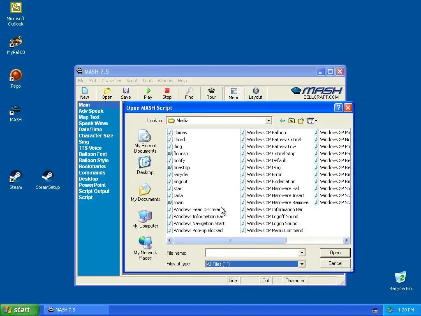Click the SteamSetup desktop icon
The image size is (421, 316).
click(48, 180)
